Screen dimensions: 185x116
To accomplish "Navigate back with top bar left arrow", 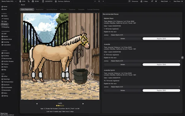I will click(95, 1).
